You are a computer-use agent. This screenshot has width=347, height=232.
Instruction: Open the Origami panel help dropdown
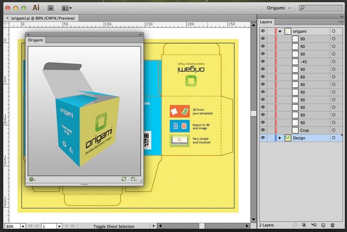pos(32,179)
